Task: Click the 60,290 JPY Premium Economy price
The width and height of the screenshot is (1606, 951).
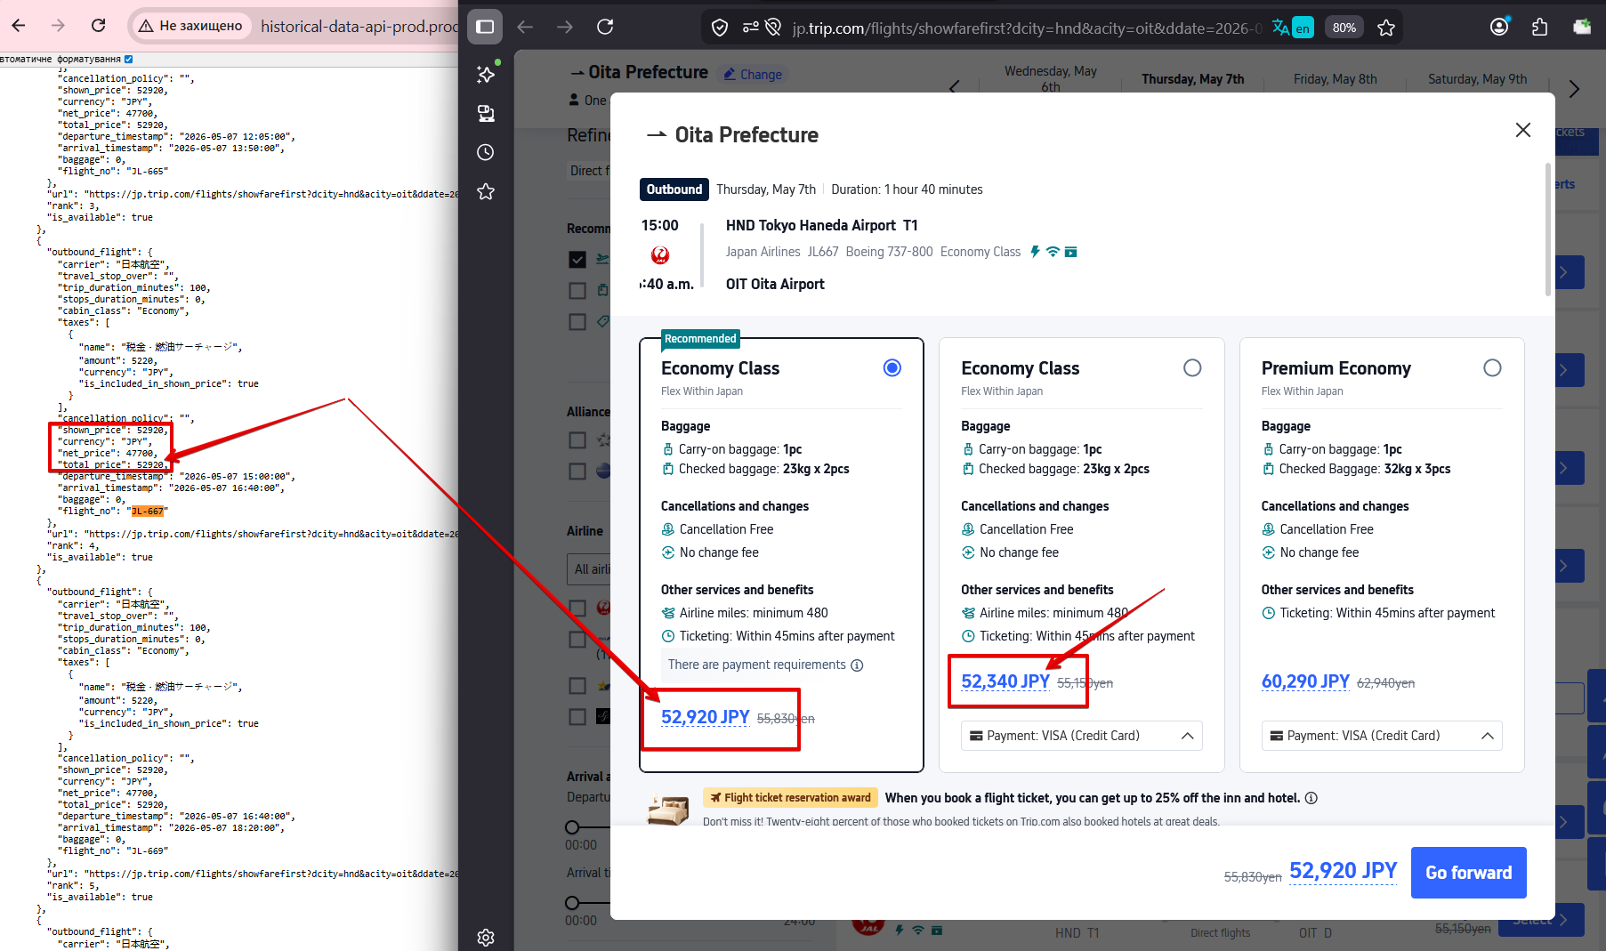Action: [x=1305, y=681]
